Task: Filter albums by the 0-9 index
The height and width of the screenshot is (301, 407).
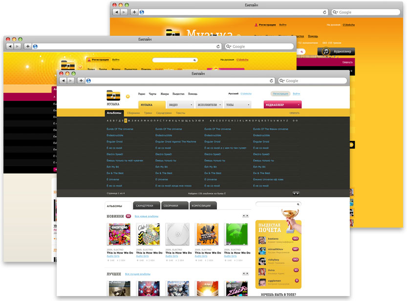Action: click(x=295, y=120)
